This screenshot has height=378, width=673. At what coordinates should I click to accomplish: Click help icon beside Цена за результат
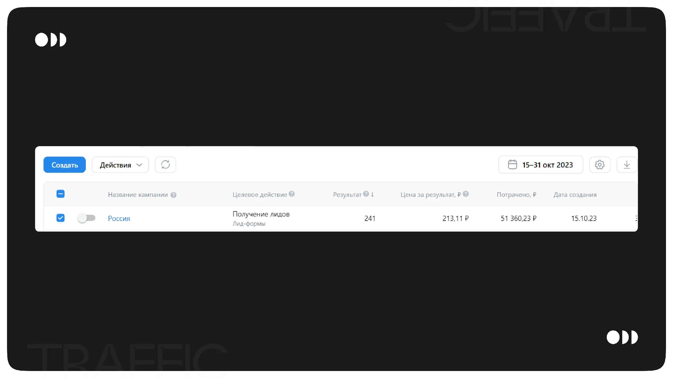(466, 194)
